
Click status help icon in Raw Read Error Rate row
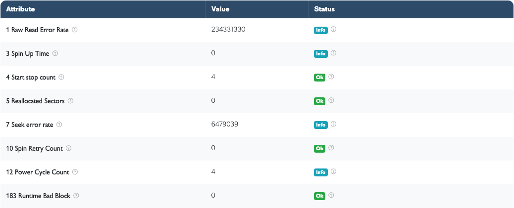click(333, 29)
